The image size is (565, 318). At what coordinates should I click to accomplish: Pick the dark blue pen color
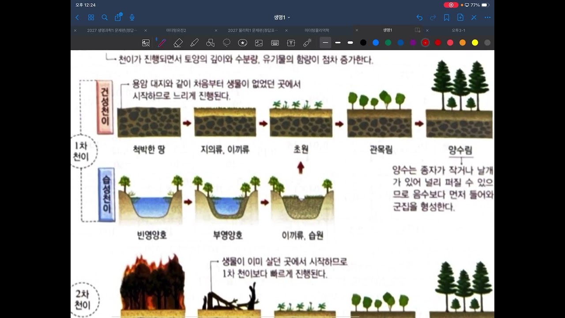point(400,43)
